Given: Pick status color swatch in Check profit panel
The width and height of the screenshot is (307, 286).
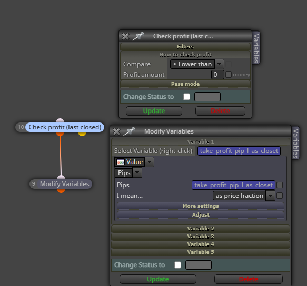Looking at the screenshot, I should (x=207, y=97).
